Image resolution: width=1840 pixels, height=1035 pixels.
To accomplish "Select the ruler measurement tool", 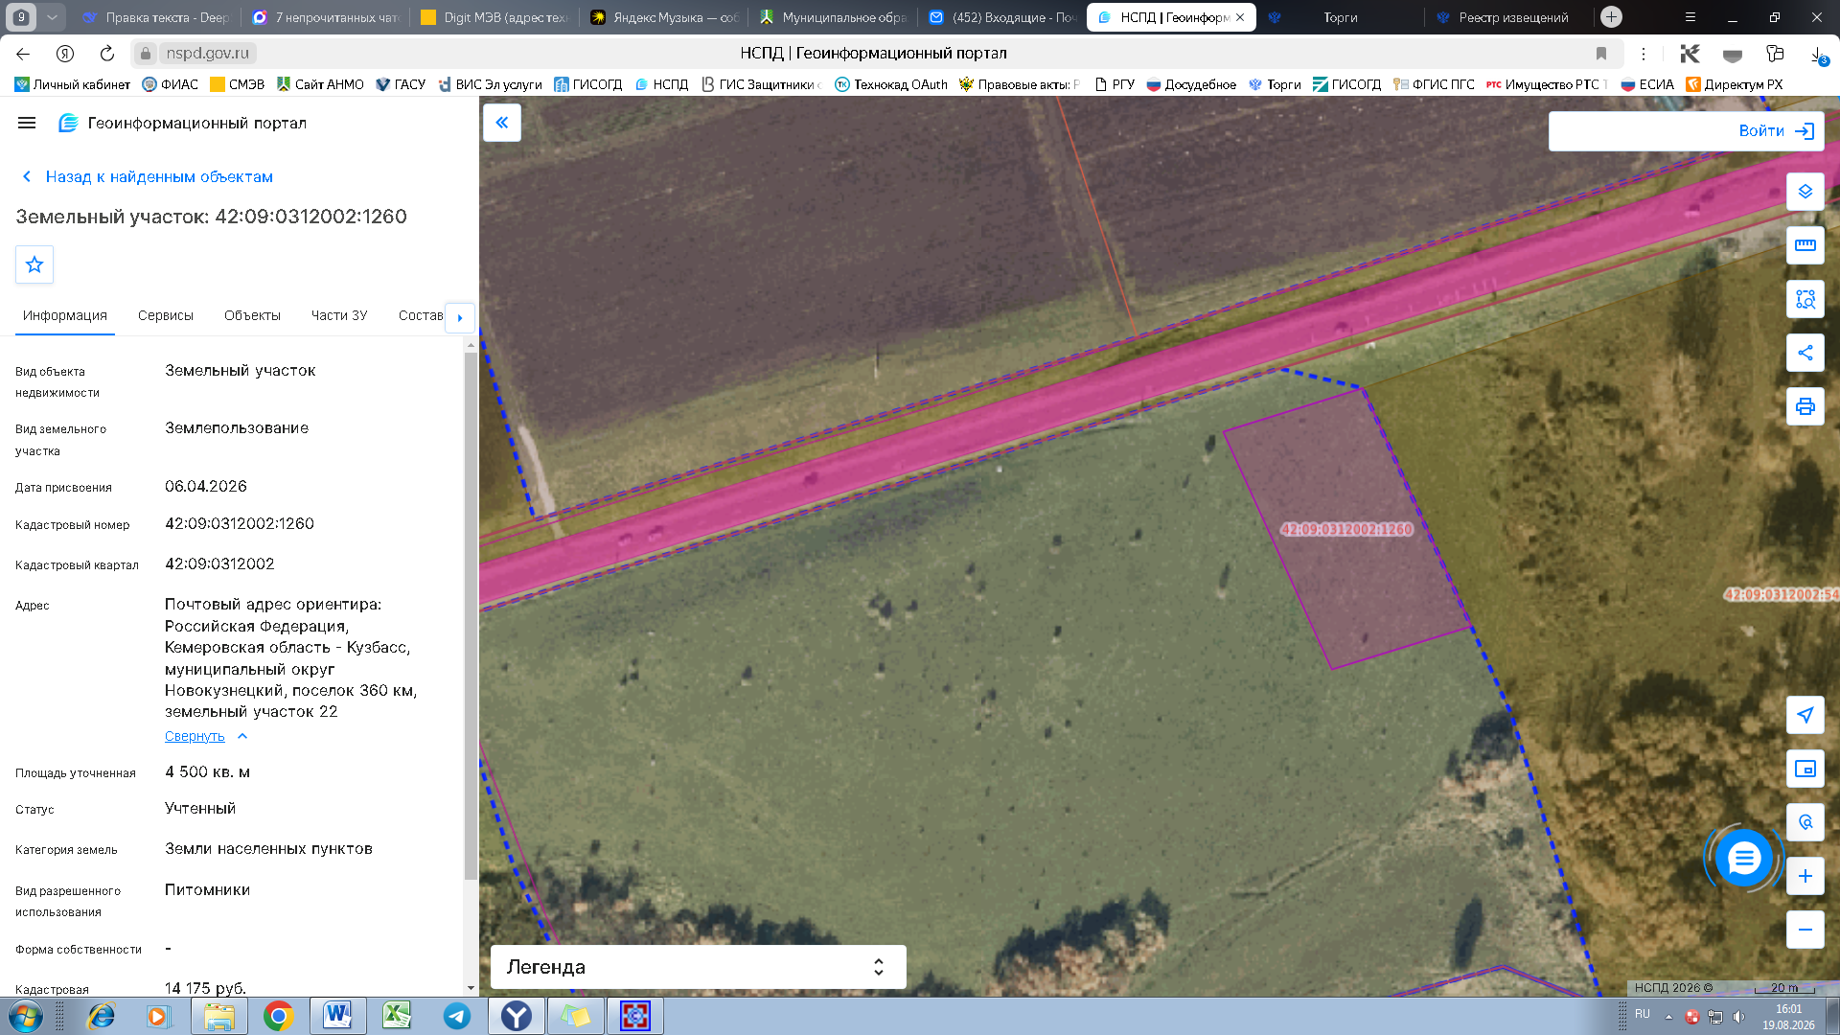I will coord(1805,245).
